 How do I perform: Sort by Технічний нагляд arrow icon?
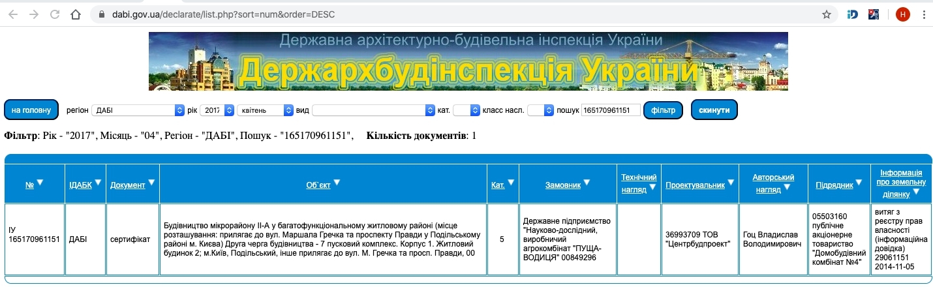point(652,189)
